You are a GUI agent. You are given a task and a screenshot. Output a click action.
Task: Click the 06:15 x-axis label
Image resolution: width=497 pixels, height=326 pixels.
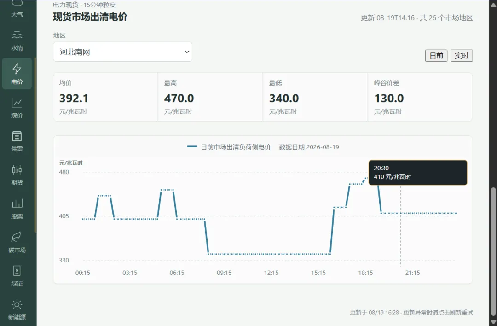[x=177, y=273]
